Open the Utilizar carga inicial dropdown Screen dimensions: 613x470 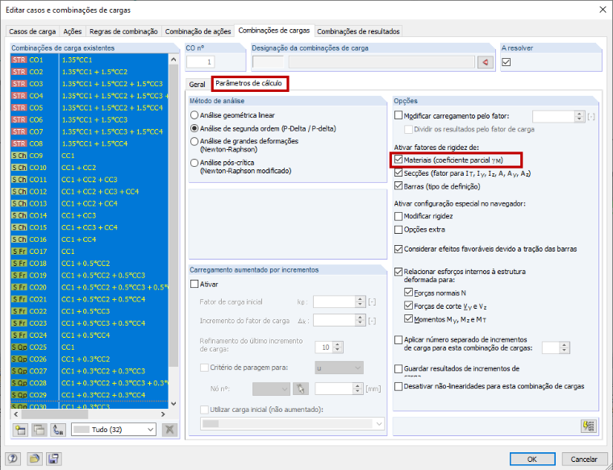click(x=292, y=423)
